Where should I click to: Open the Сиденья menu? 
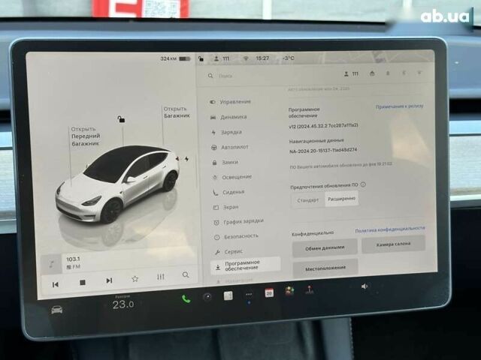point(228,192)
